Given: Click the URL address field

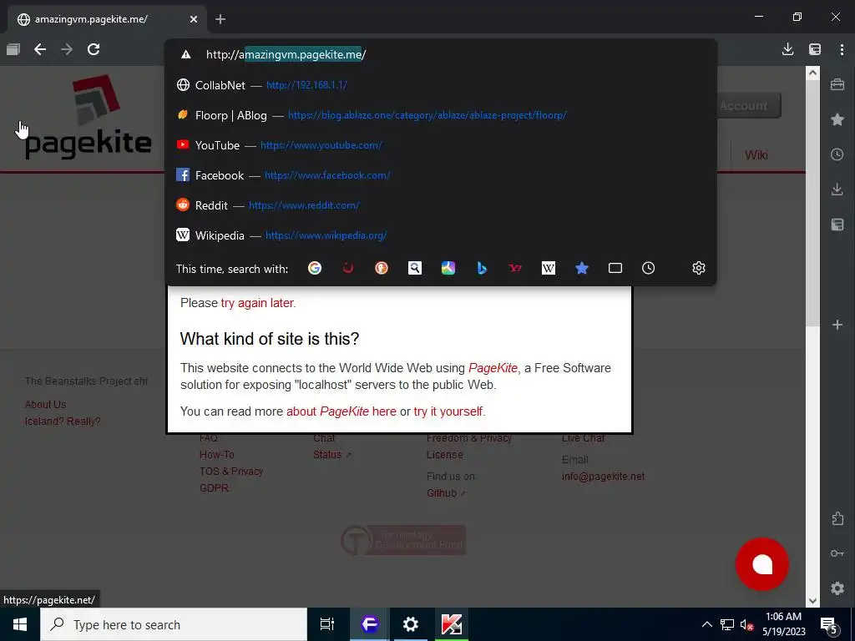Looking at the screenshot, I should (441, 54).
